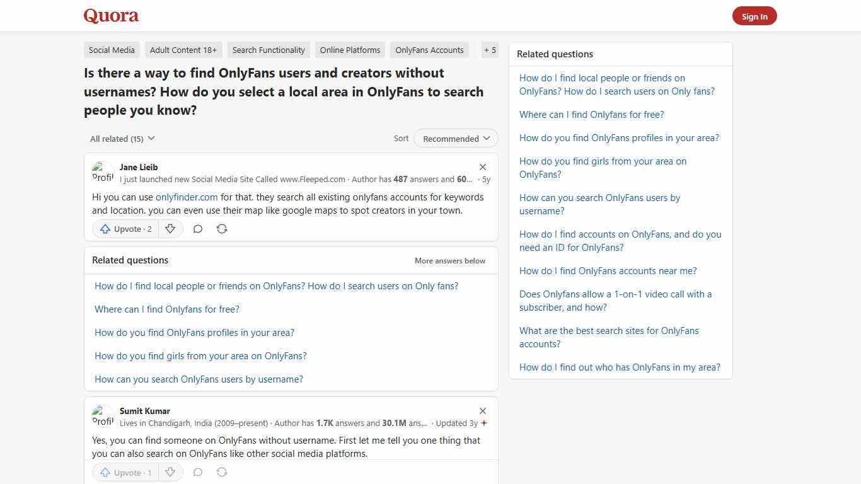Image resolution: width=861 pixels, height=484 pixels.
Task: Expand the All related (15) filter
Action: click(122, 138)
